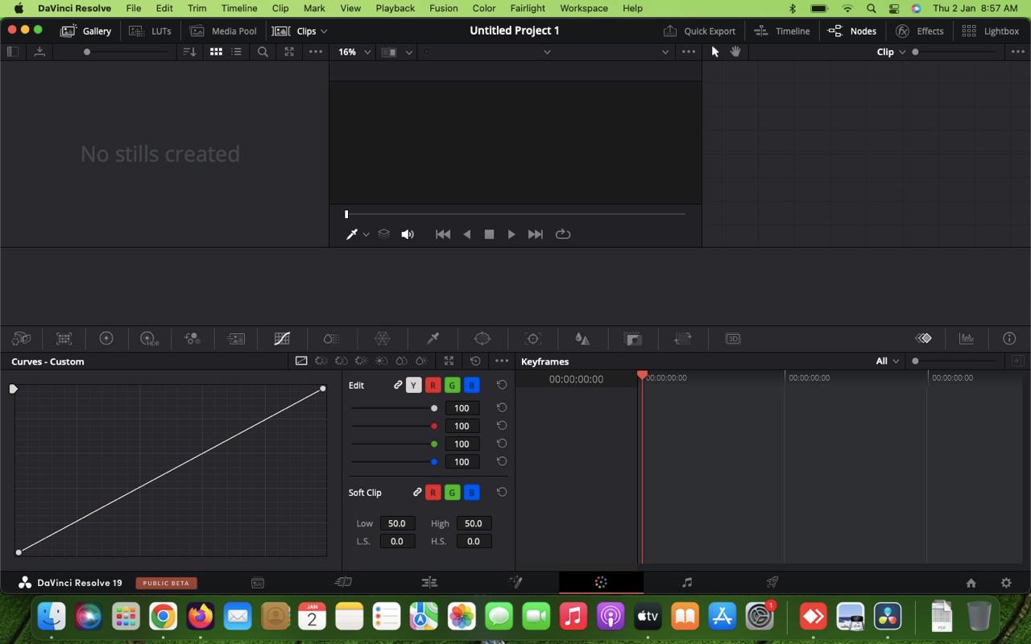Open the node graph Clip dropdown

(x=891, y=52)
